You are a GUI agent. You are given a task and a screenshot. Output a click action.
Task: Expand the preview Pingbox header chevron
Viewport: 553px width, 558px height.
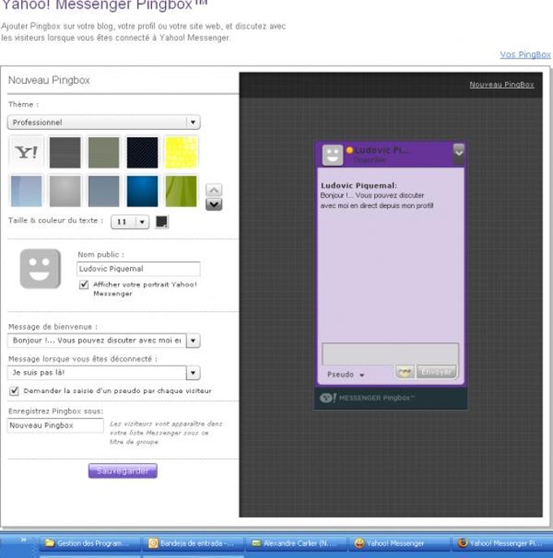(x=459, y=153)
